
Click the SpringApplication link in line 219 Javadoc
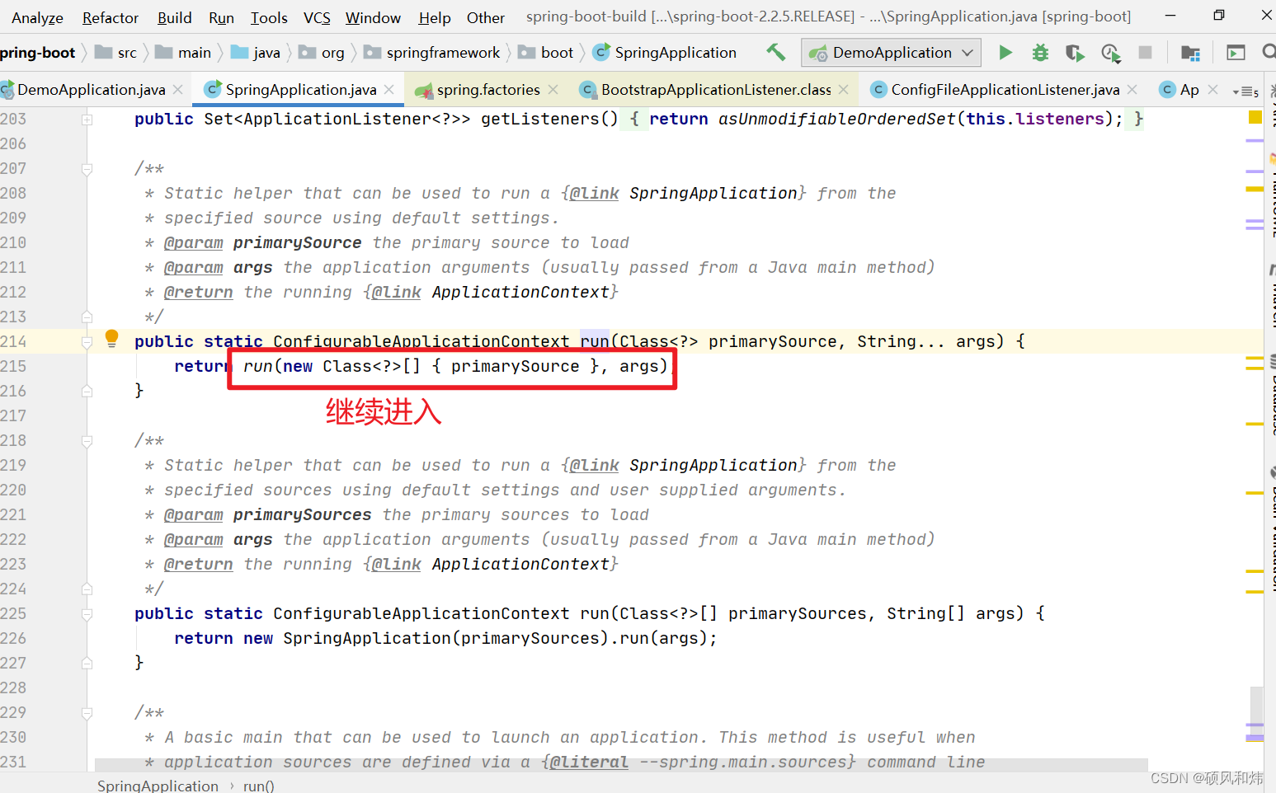(713, 465)
